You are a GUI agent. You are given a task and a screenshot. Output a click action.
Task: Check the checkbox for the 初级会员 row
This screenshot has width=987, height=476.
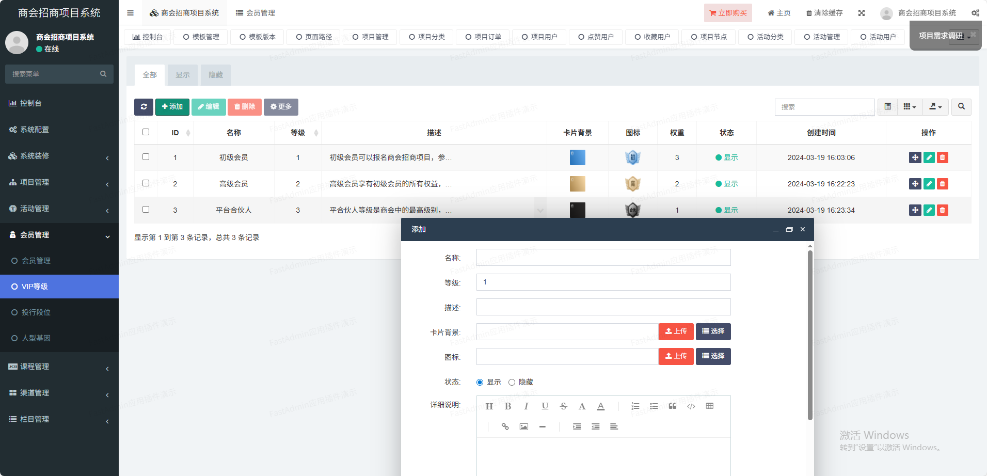[x=146, y=157]
